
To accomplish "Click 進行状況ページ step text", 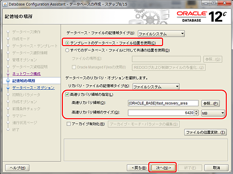I will pos(25,122).
